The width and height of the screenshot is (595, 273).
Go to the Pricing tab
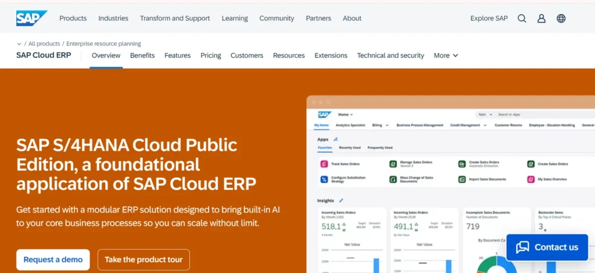coord(210,55)
